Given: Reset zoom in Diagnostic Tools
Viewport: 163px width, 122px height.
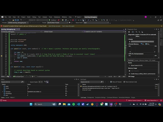Looking at the screenshot, I should (x=142, y=32).
